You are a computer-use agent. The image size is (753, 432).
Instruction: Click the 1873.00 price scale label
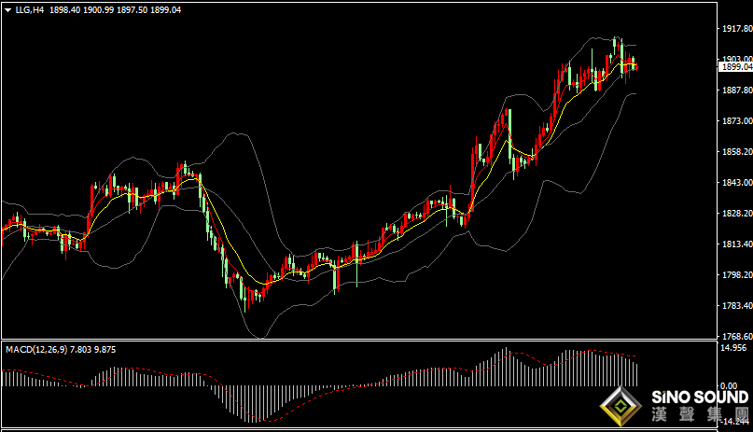click(737, 121)
